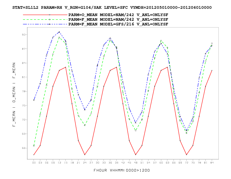Click x-axis forecast hour 45
The width and height of the screenshot is (231, 179).
pyautogui.click(x=129, y=163)
